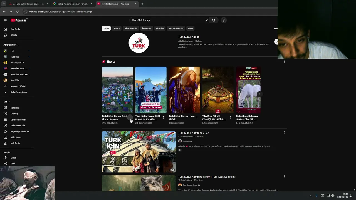Open more options for 'Türk Atak Geçirdim' video

(284, 176)
